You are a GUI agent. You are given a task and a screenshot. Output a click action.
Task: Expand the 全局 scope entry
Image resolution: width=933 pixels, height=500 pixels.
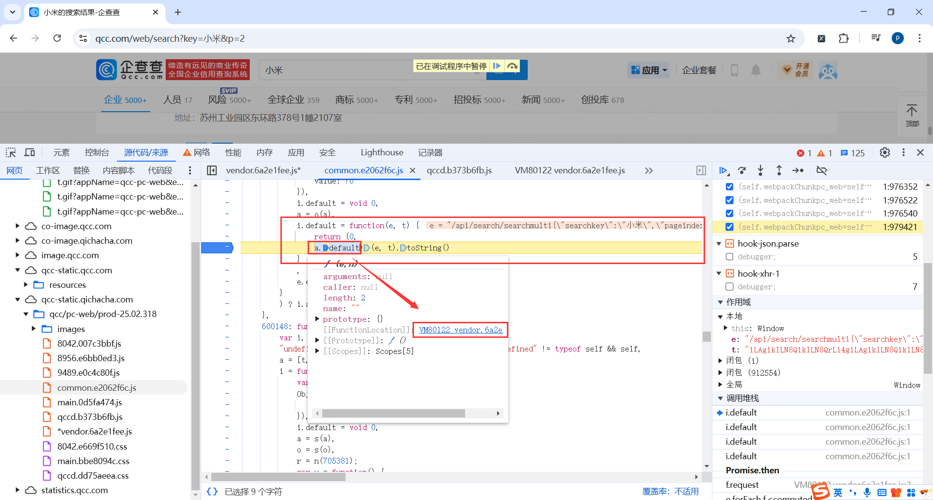[x=721, y=385]
